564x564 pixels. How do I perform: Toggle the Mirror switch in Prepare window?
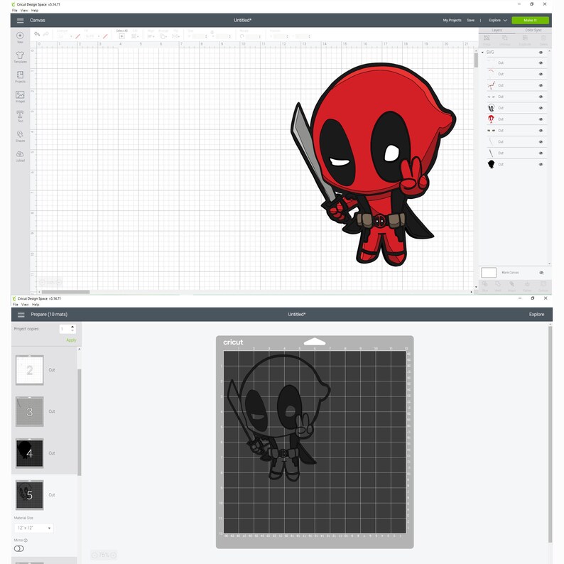18,548
